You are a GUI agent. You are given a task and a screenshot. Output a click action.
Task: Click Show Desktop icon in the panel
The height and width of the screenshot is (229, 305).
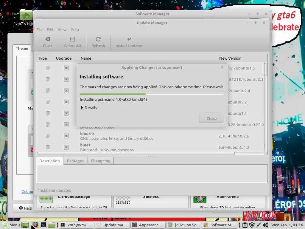pos(25,225)
